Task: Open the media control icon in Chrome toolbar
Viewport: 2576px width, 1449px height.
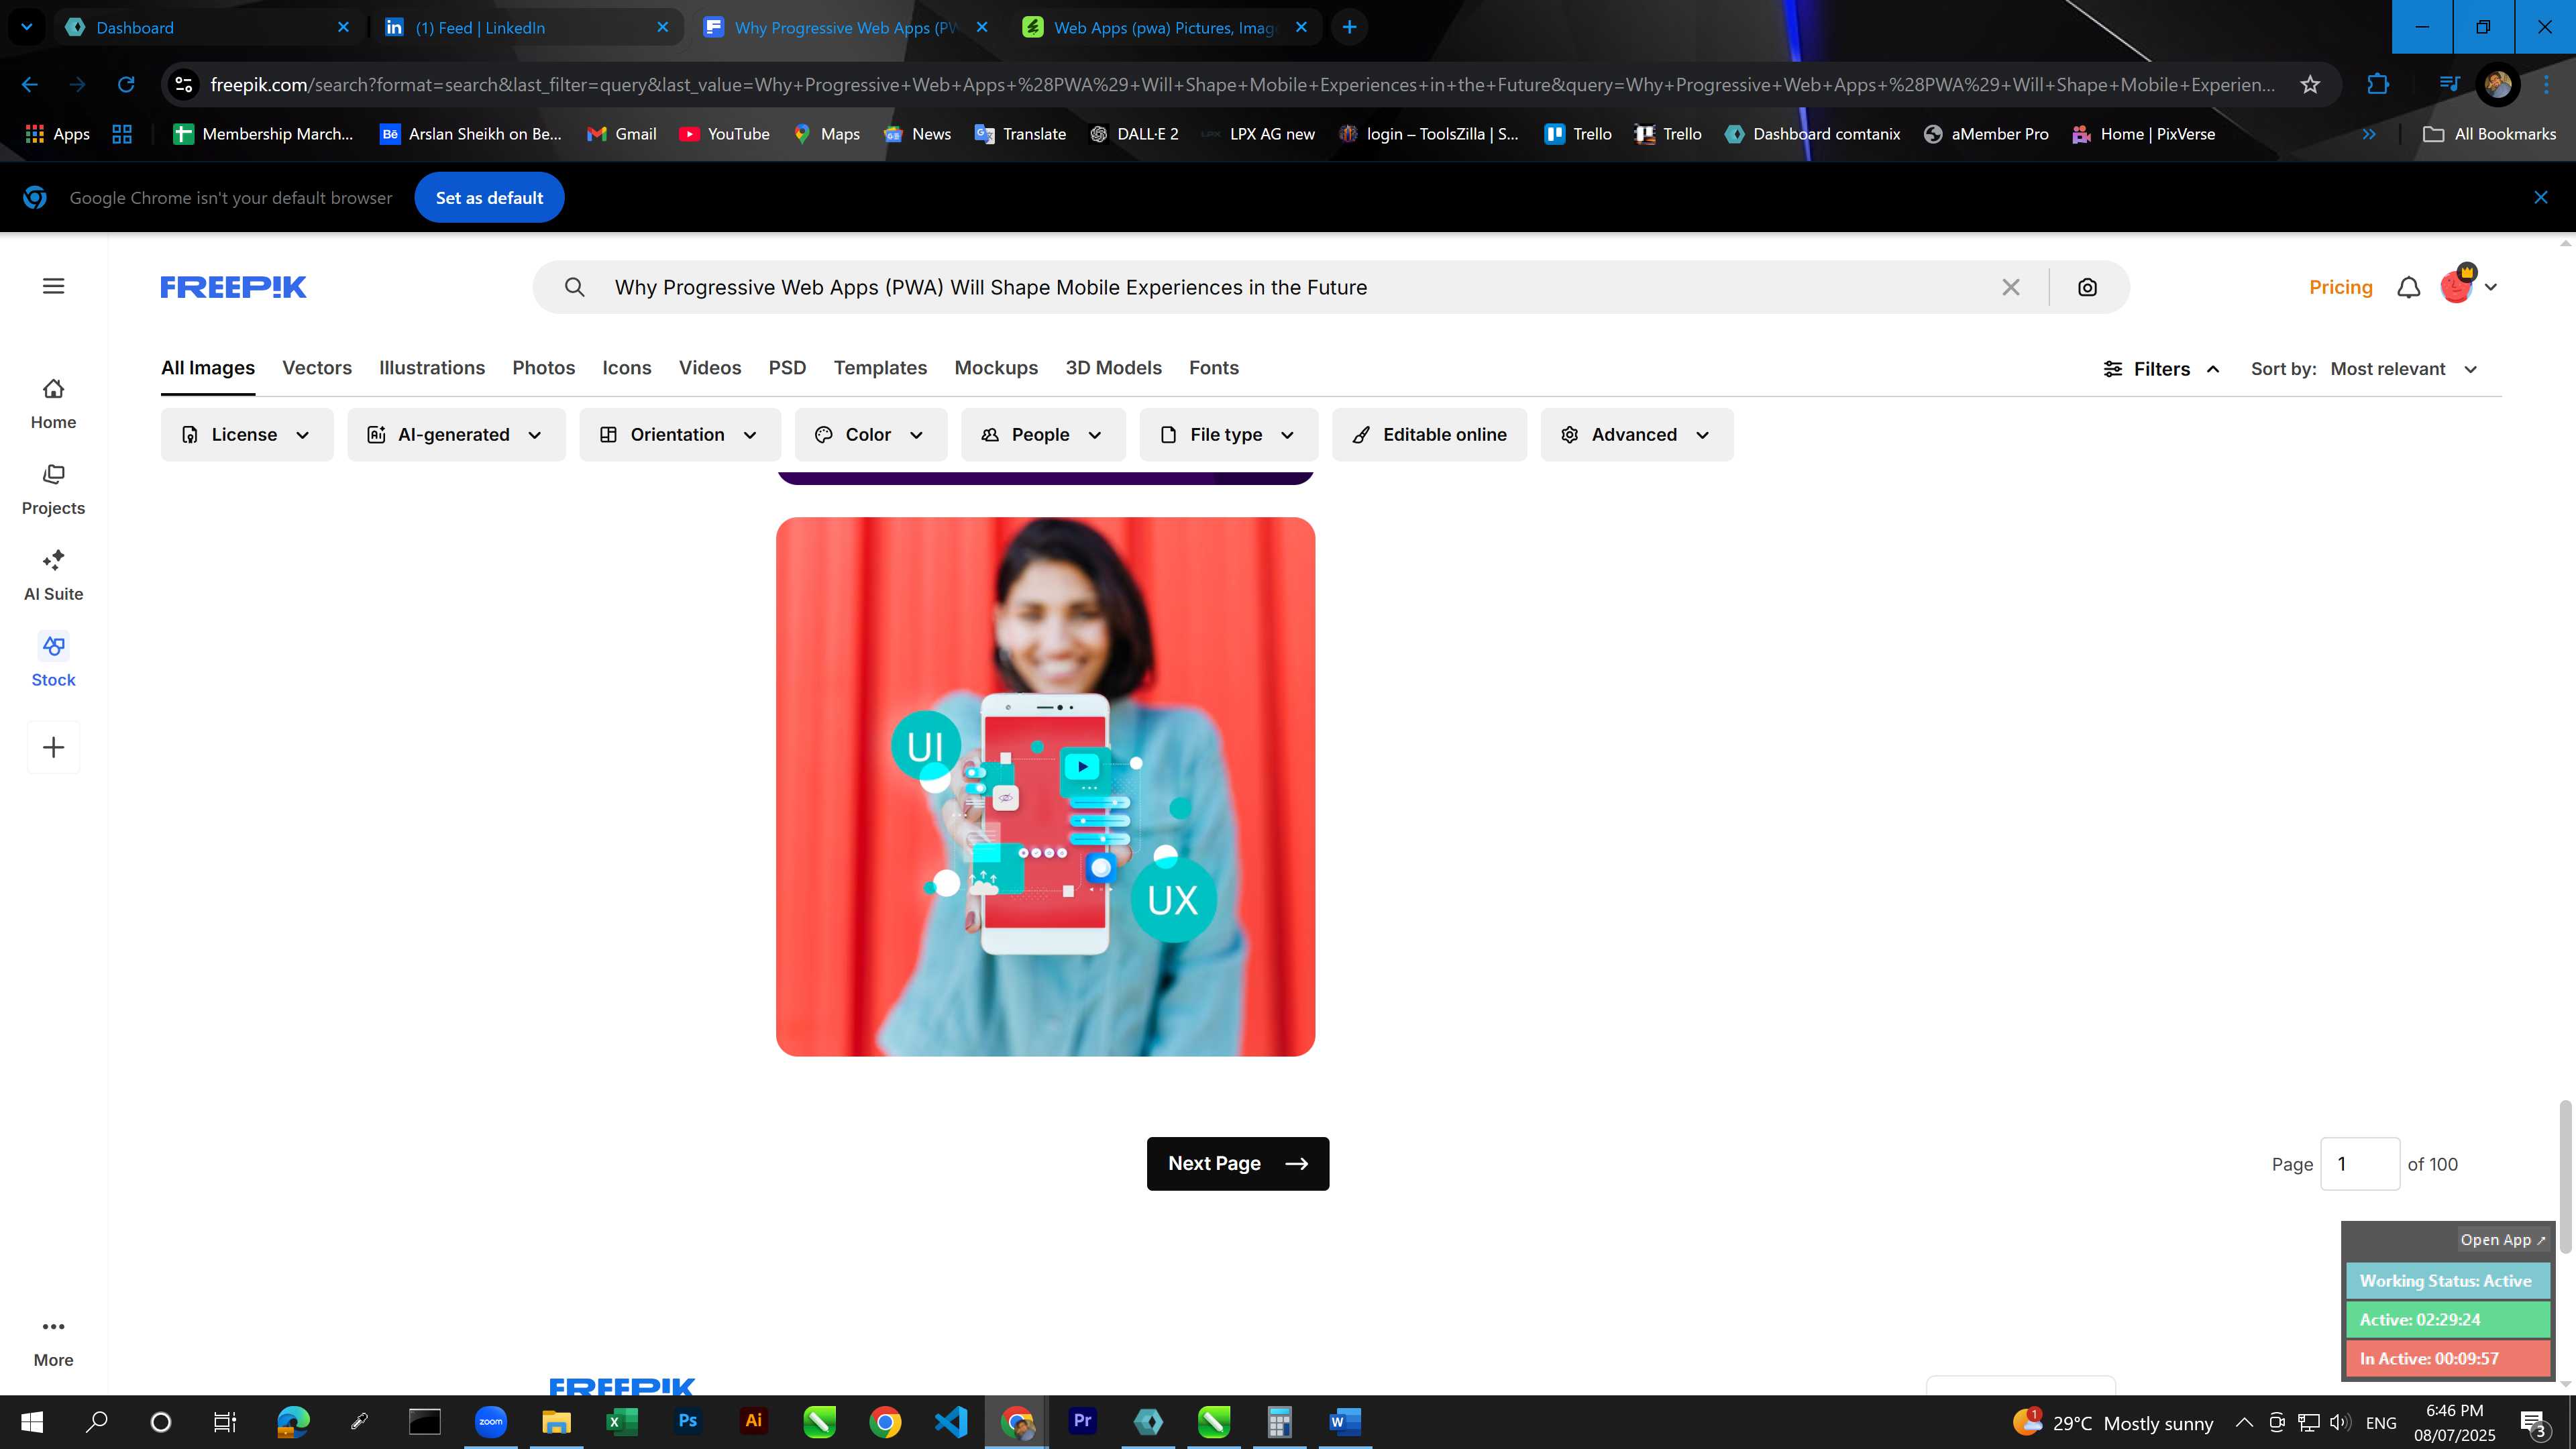Action: point(2448,85)
